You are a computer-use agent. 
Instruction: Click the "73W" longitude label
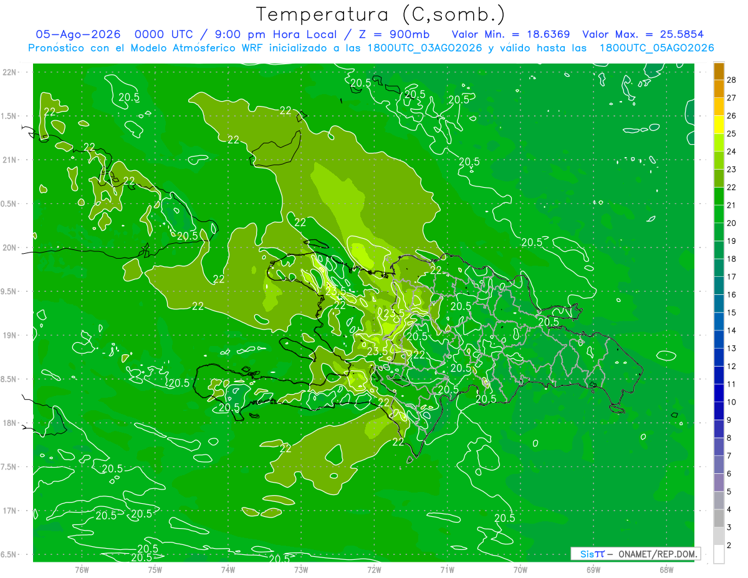point(301,569)
